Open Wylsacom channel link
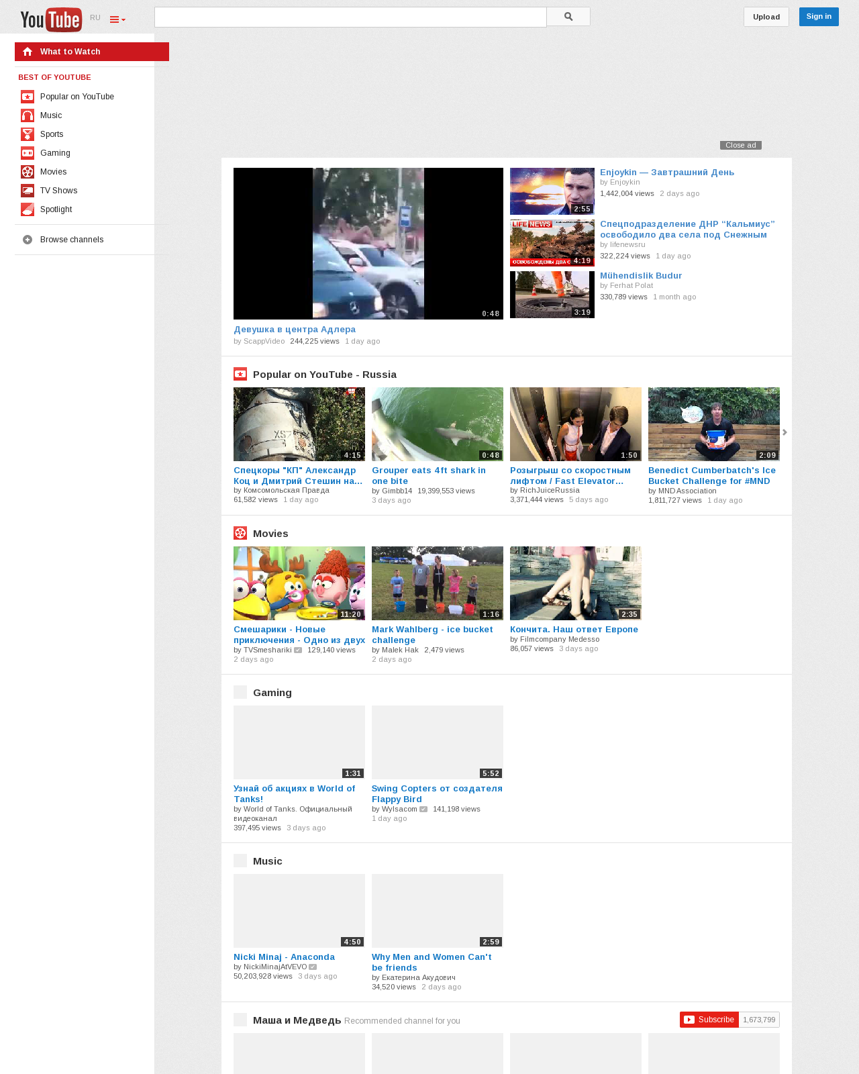859x1074 pixels. (399, 809)
